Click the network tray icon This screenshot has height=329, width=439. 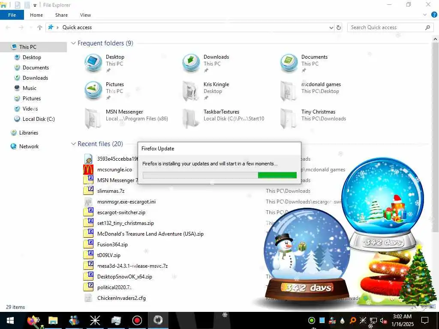pyautogui.click(x=373, y=320)
